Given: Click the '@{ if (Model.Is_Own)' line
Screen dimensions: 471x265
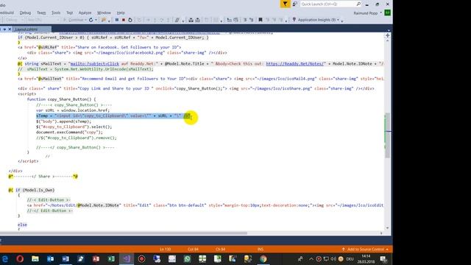Looking at the screenshot, I should tap(32, 190).
